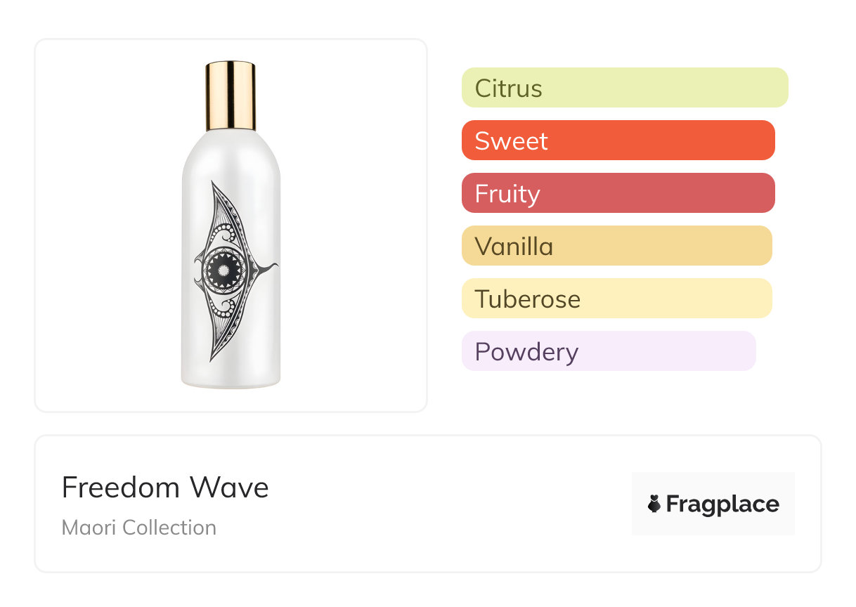Click the manta ray's tail on the bottle
Screen dimensions: 856x607
(268, 267)
